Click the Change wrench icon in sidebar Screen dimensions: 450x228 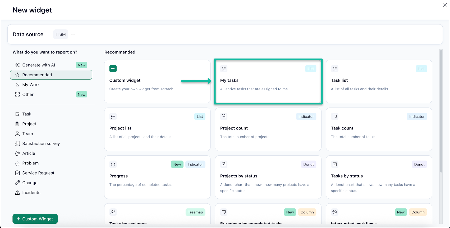coord(17,183)
